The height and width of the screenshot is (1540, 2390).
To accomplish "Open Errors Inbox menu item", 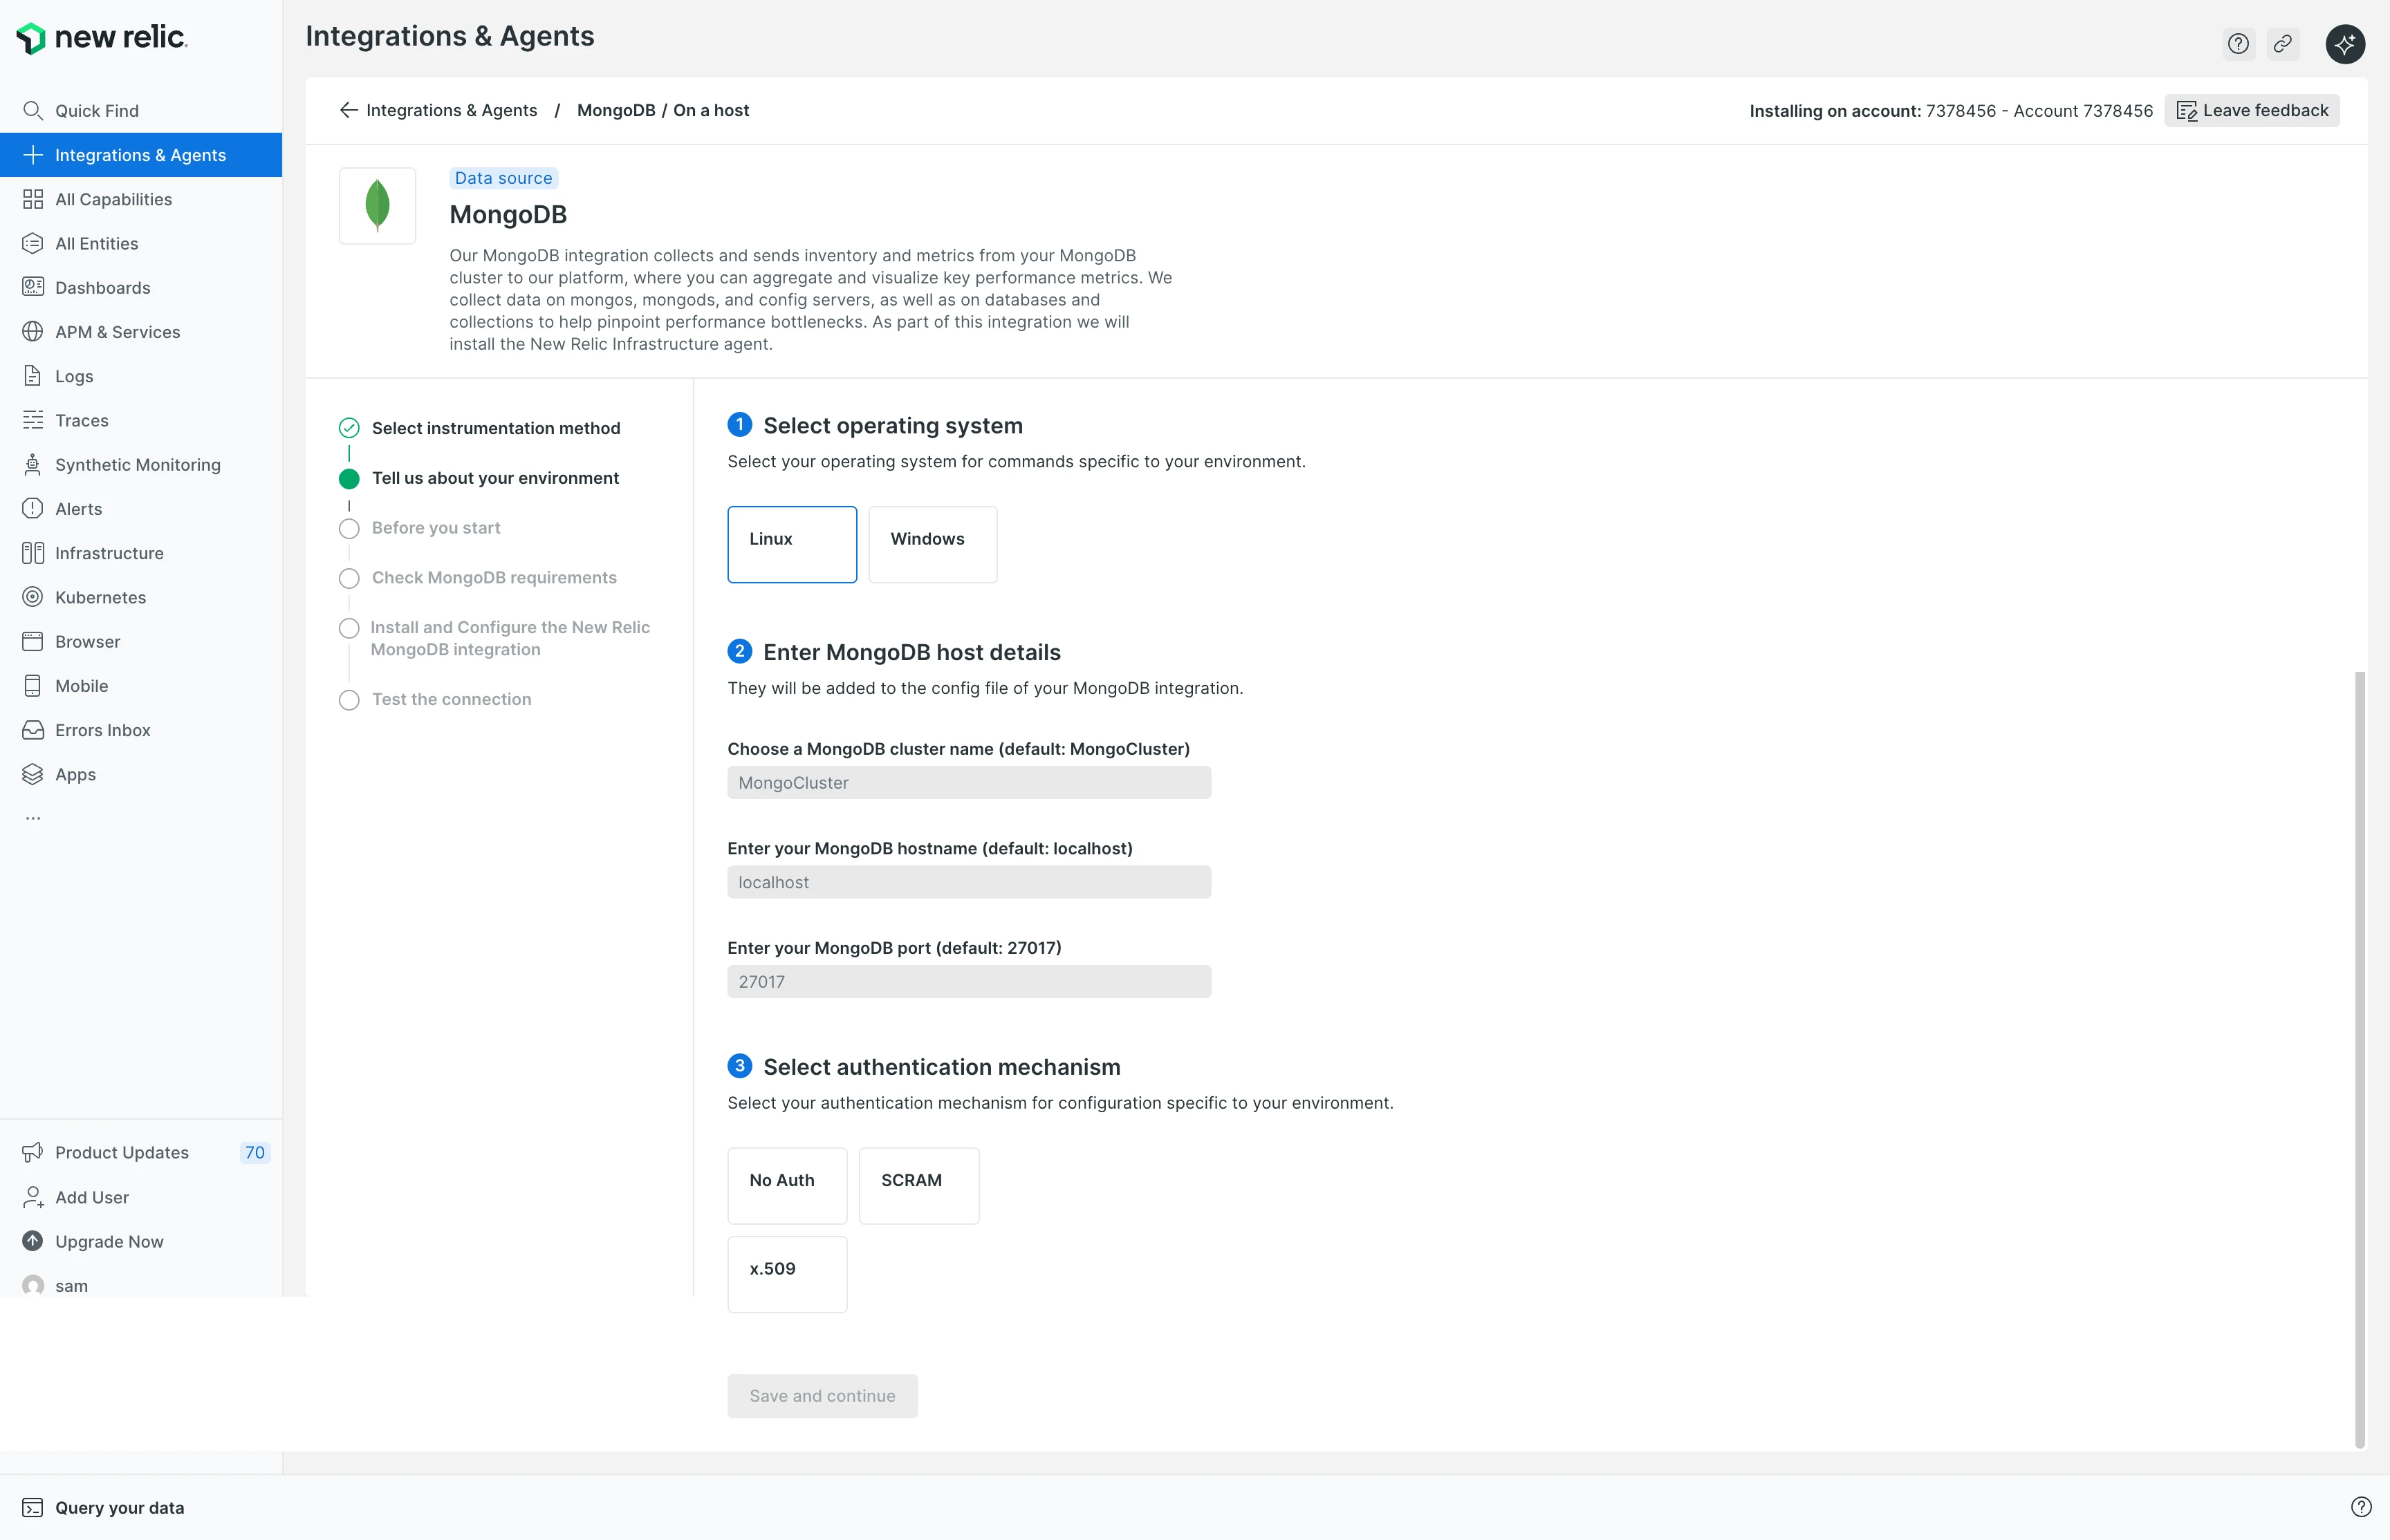I will point(141,730).
